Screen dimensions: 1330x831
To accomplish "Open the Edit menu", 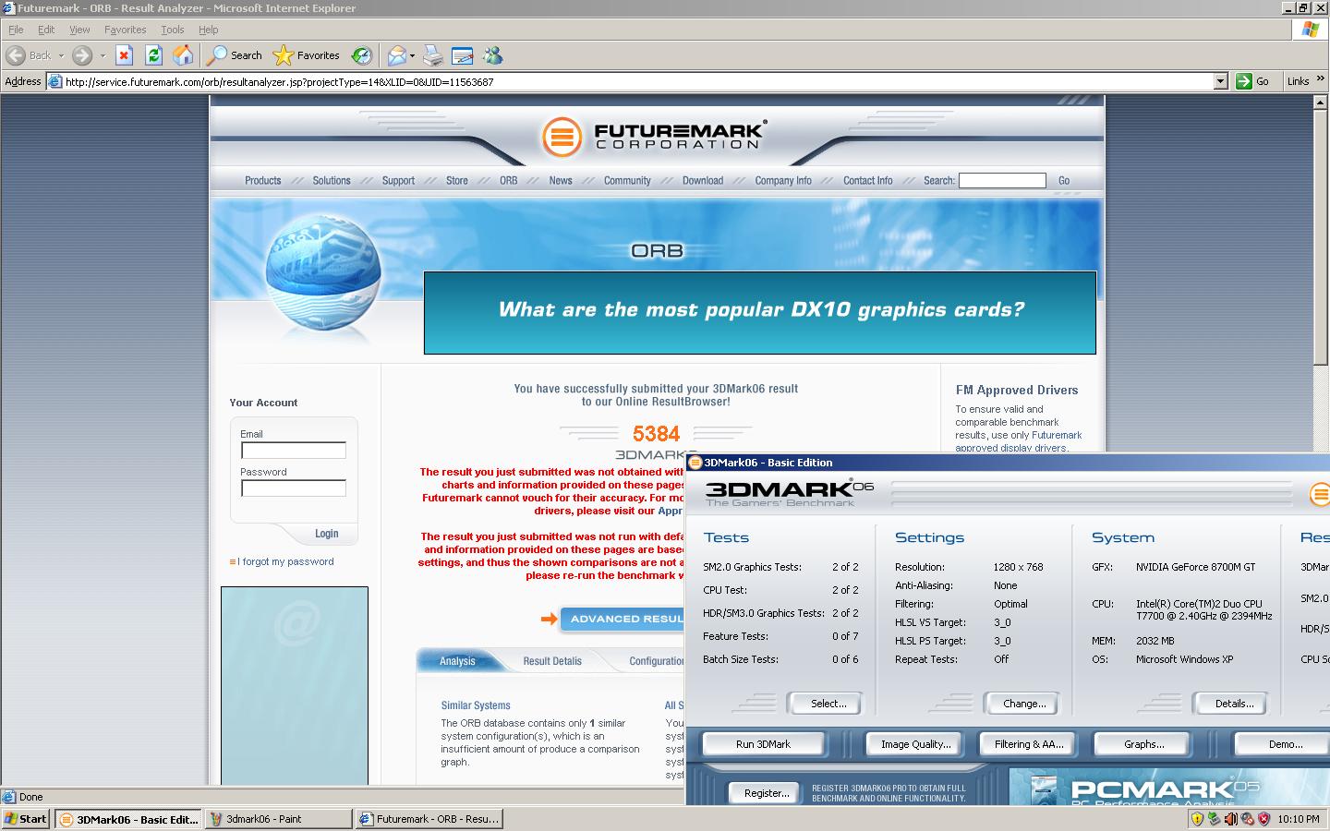I will tap(46, 30).
